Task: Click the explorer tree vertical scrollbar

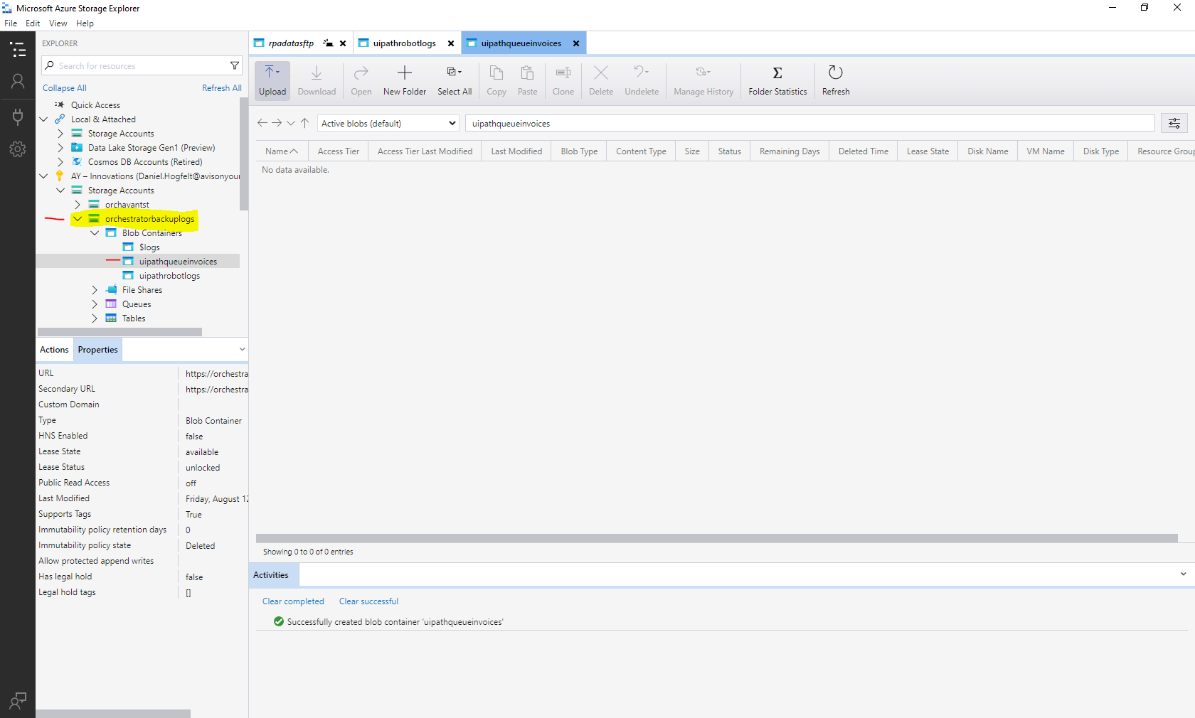Action: [244, 154]
